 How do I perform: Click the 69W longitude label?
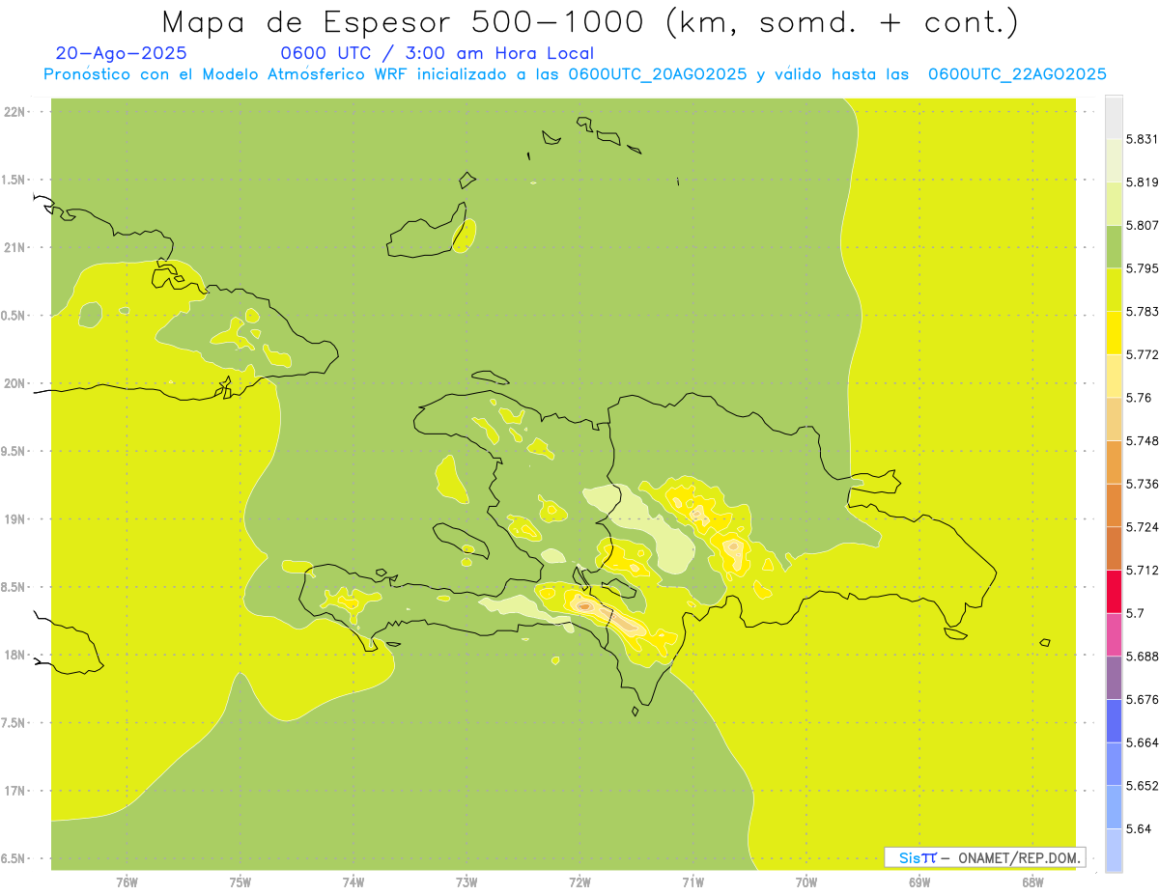pos(919,881)
